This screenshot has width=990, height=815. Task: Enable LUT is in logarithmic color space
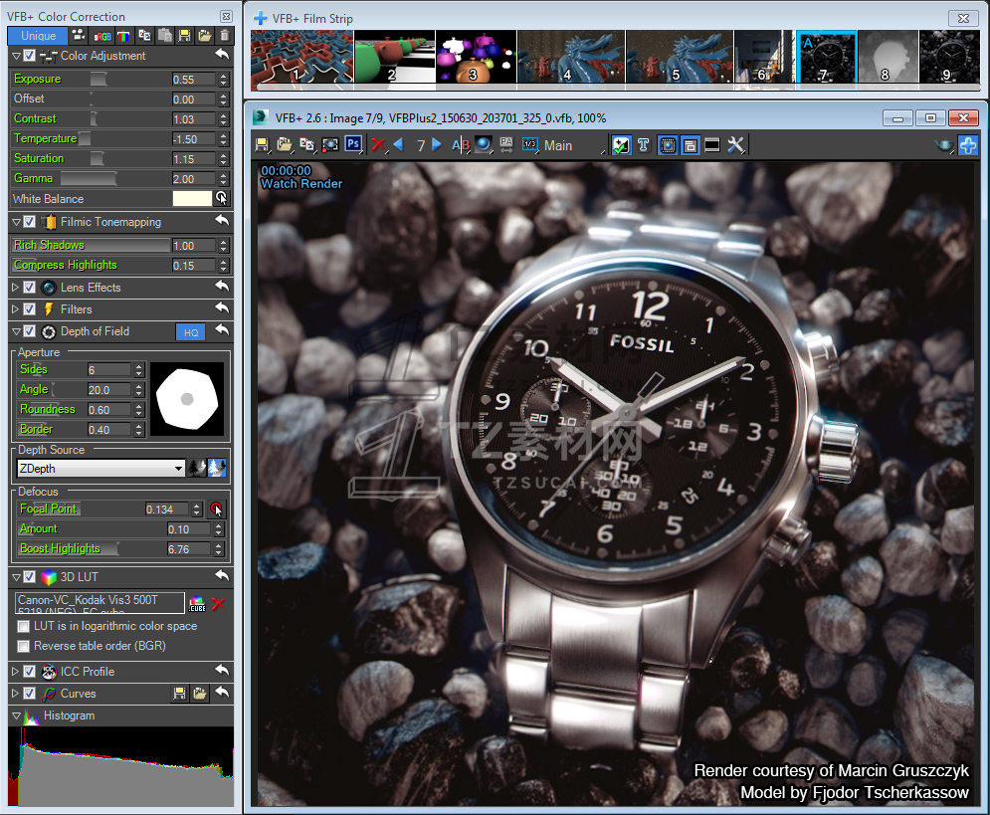pyautogui.click(x=24, y=627)
